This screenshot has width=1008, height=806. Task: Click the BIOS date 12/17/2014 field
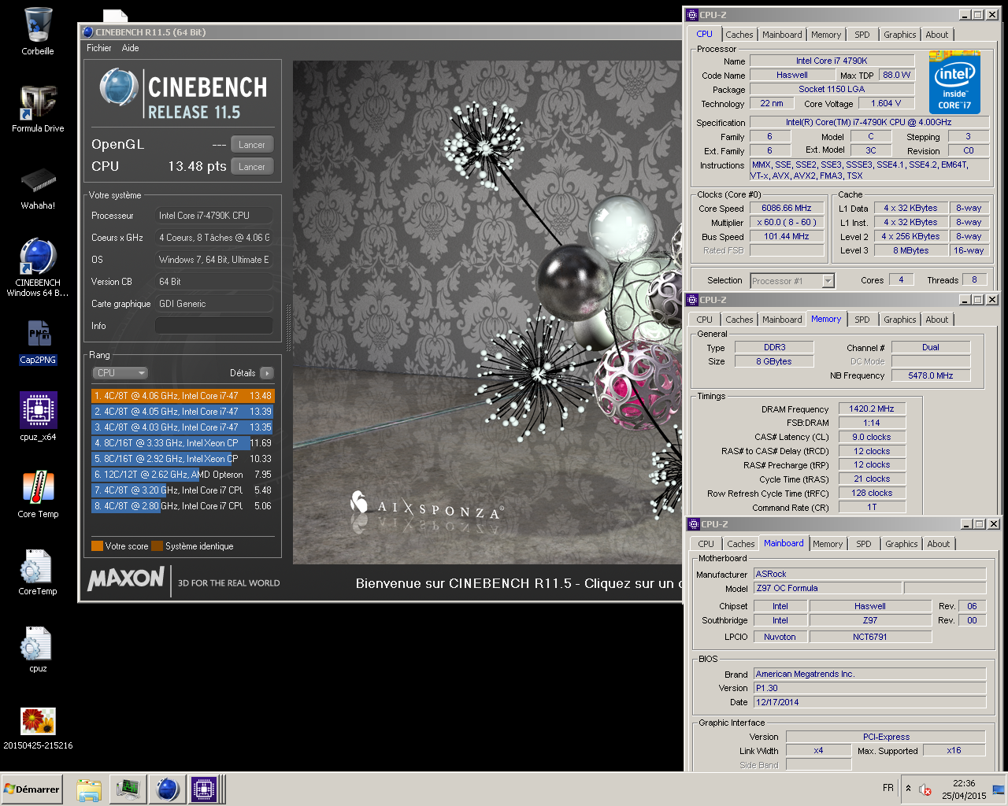[870, 702]
